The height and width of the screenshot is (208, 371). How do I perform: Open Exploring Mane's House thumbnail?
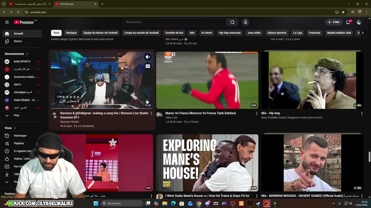207,163
